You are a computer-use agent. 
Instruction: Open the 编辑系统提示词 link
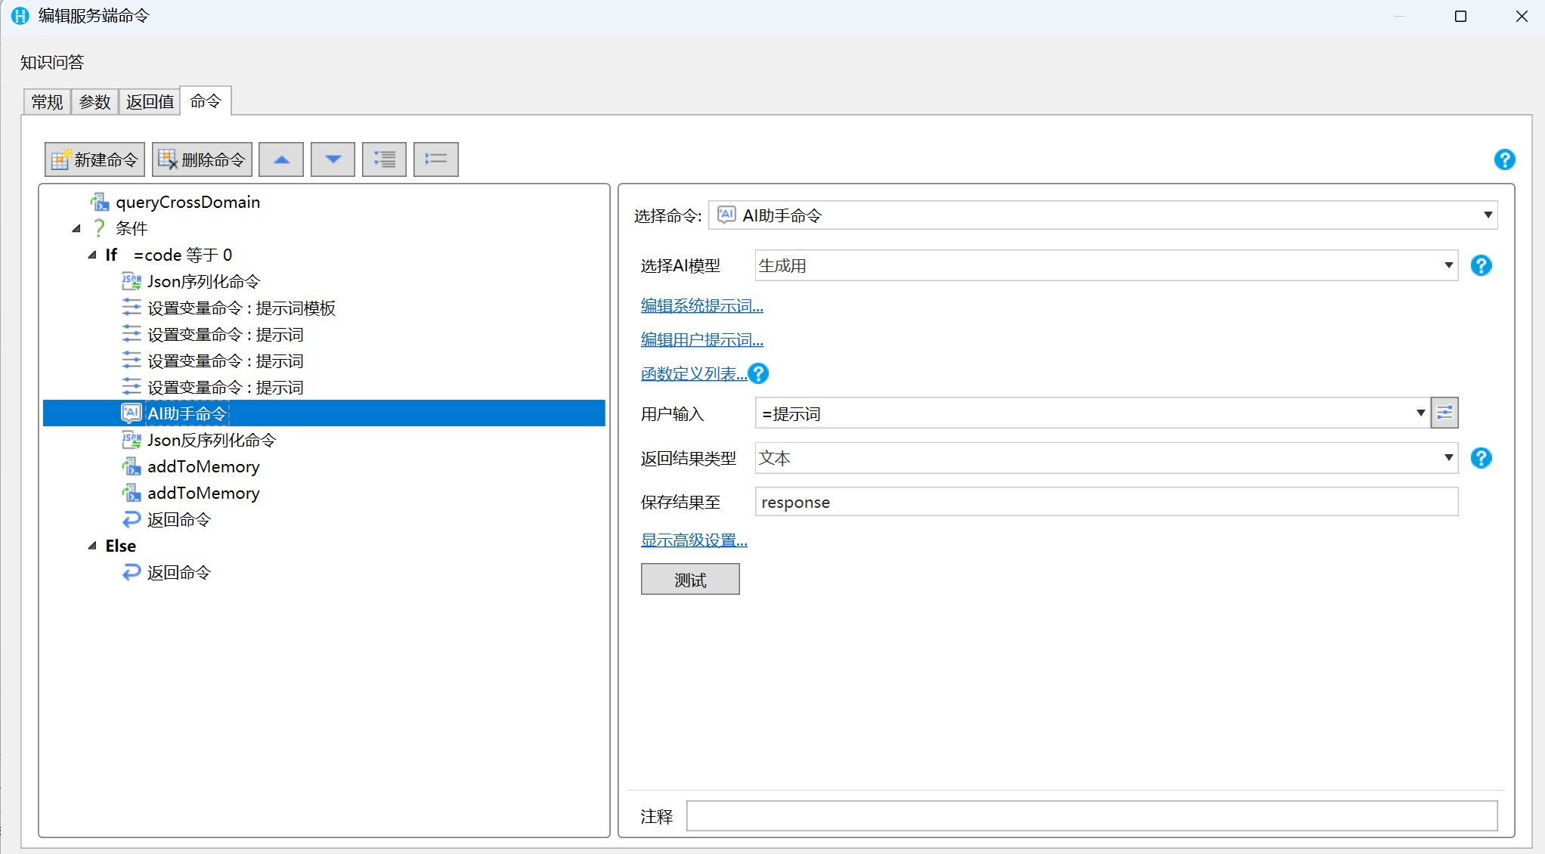pyautogui.click(x=701, y=306)
